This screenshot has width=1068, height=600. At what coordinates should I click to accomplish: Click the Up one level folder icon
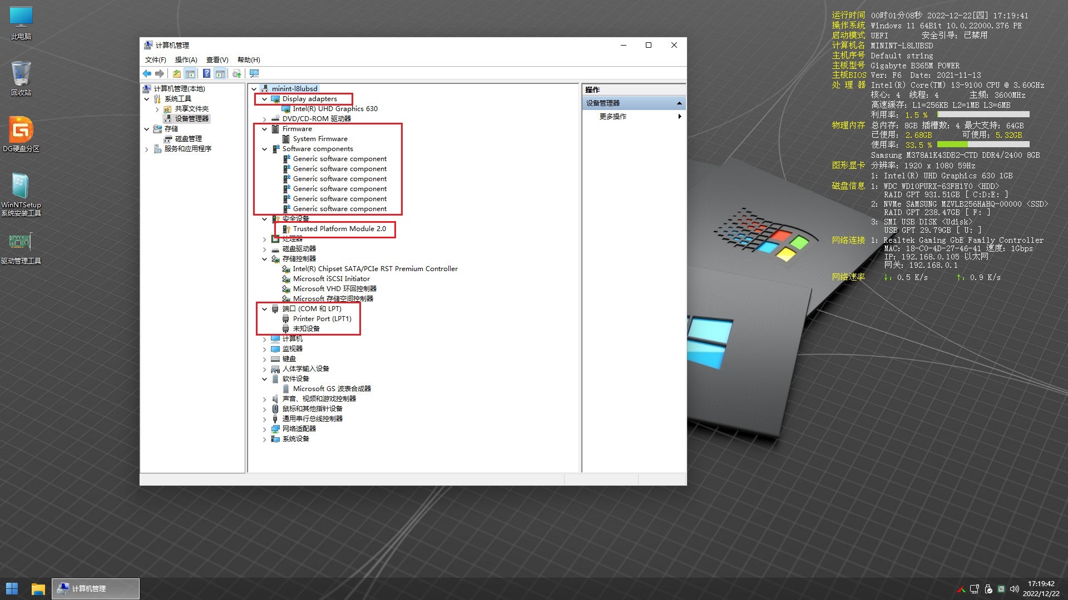[176, 73]
